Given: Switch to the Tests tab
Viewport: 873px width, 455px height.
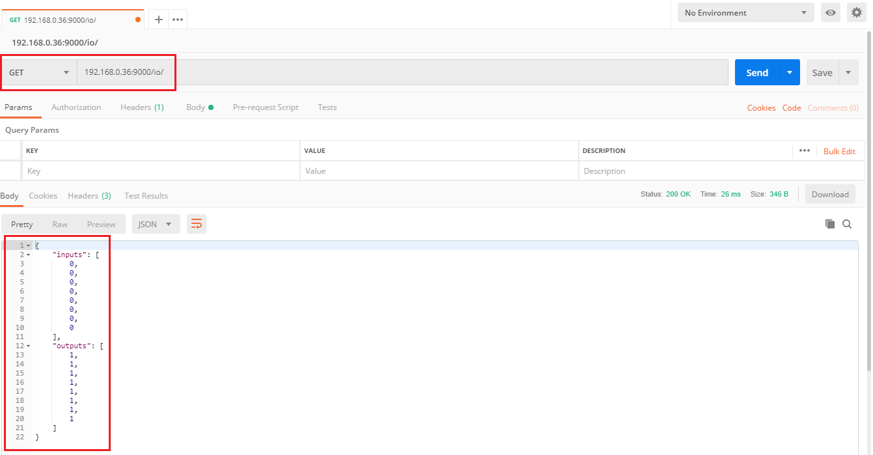Looking at the screenshot, I should pyautogui.click(x=327, y=107).
